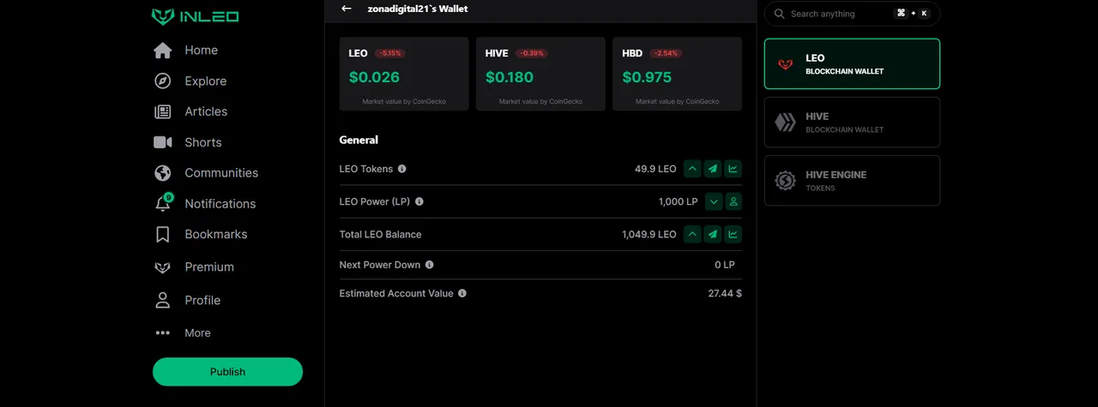
Task: Open Explore in sidebar
Action: (206, 81)
